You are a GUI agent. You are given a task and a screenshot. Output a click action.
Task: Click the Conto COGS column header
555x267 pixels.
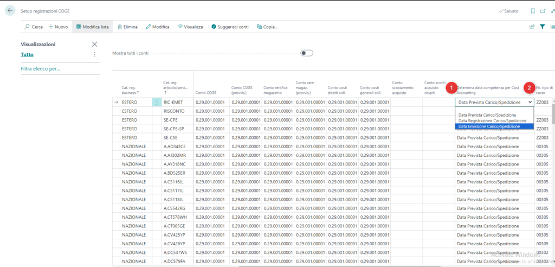[x=205, y=93]
